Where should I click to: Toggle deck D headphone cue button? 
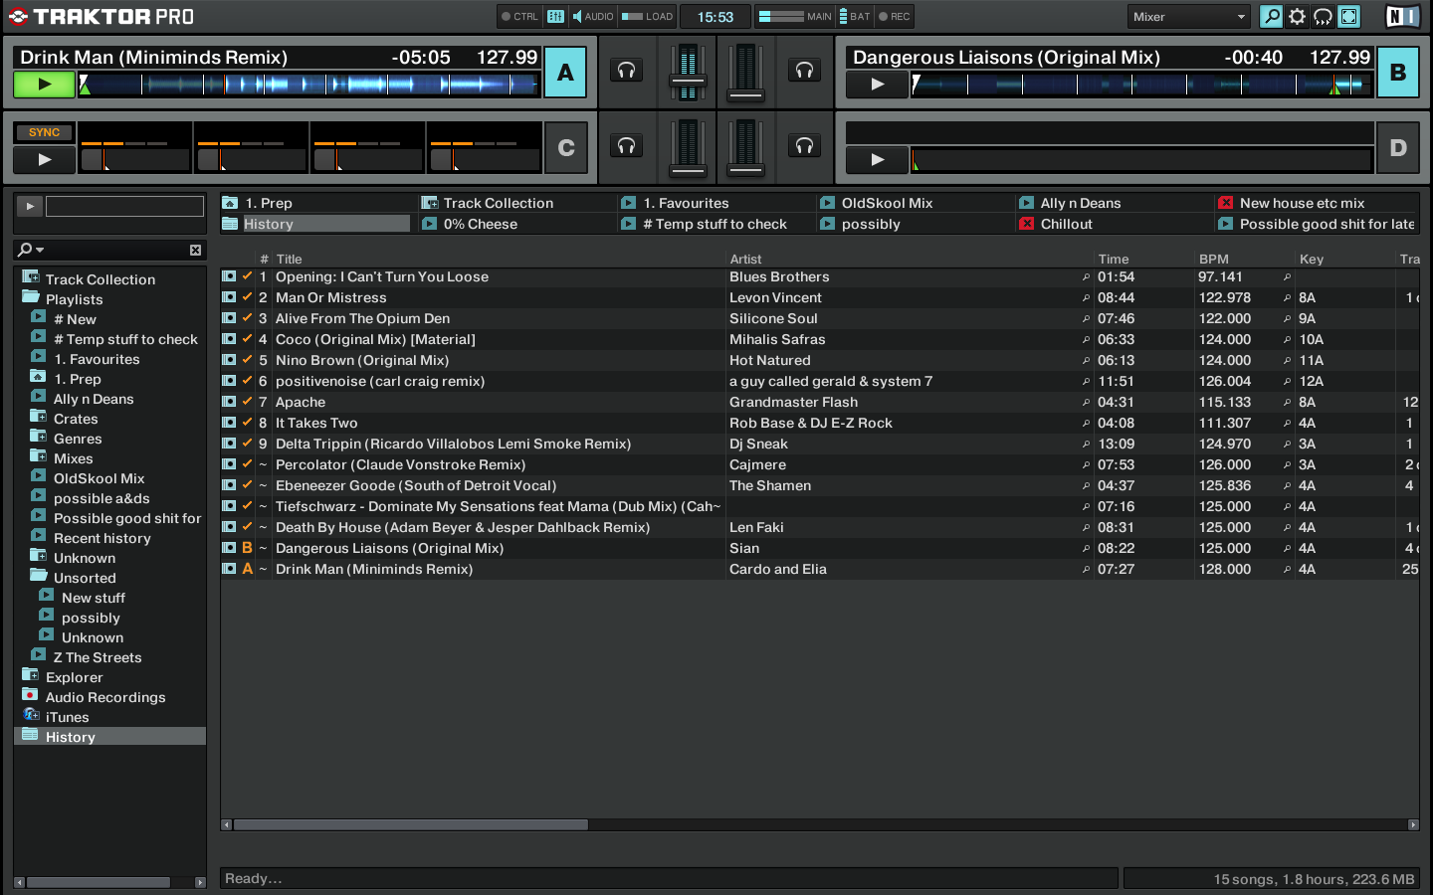tap(804, 145)
